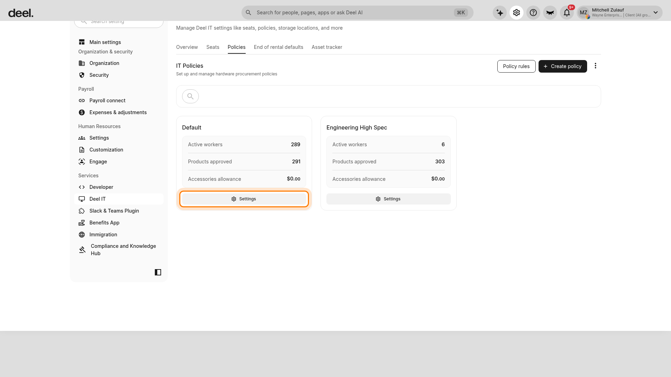
Task: Collapse the settings sidebar panel icon
Action: pos(158,272)
